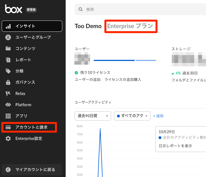Click the レポート document icon
The height and width of the screenshot is (177, 206).
pos(8,60)
